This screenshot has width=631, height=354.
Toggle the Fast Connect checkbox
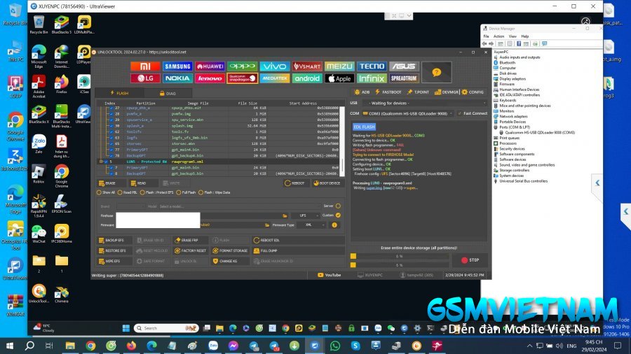point(460,113)
